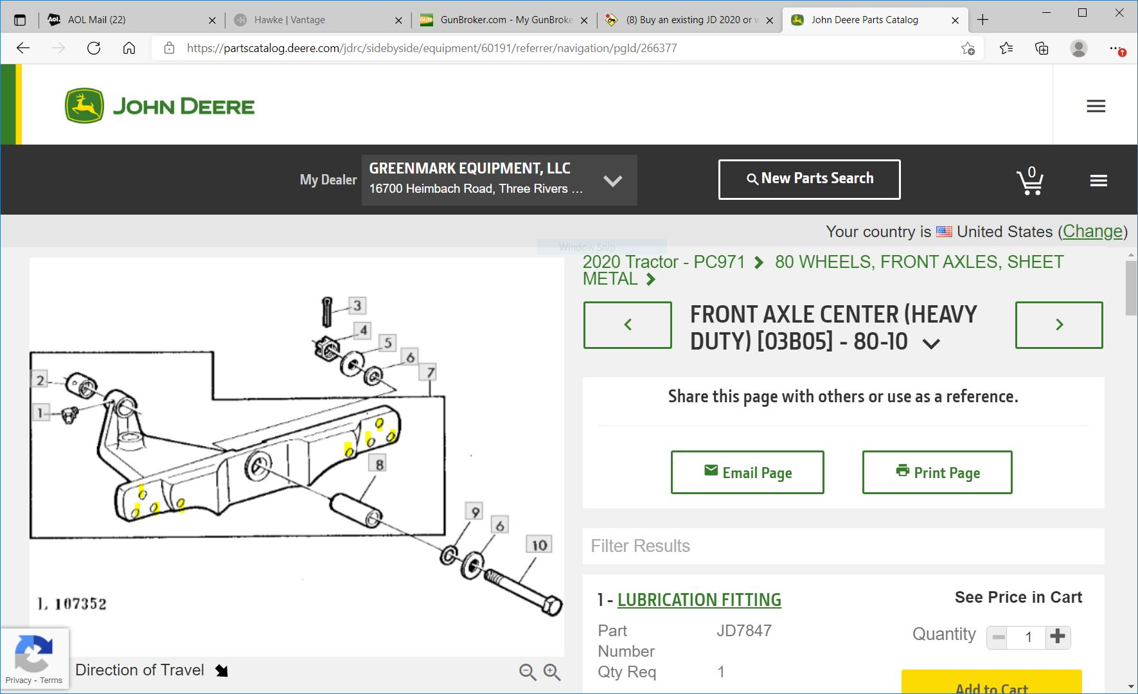Click the New Parts Search button

[809, 179]
